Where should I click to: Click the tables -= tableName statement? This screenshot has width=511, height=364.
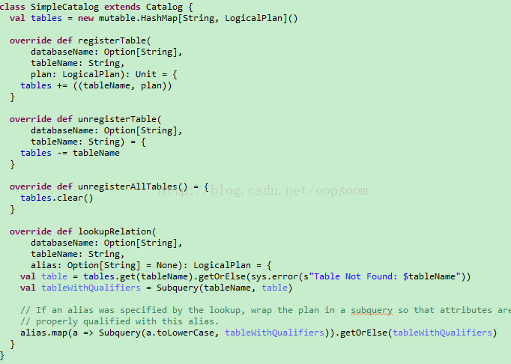(70, 153)
